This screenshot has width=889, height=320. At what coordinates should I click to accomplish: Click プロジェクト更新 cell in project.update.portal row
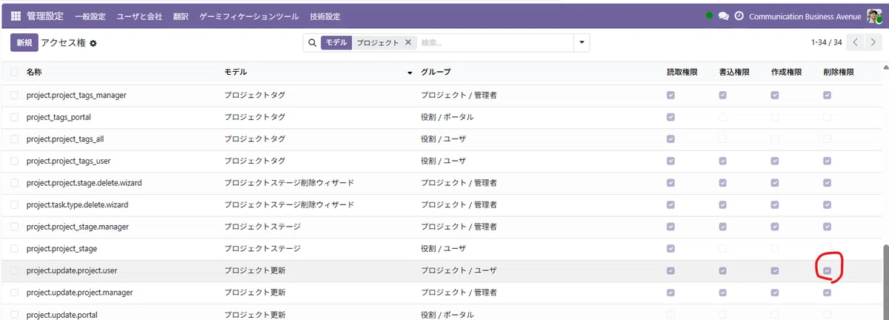coord(255,314)
